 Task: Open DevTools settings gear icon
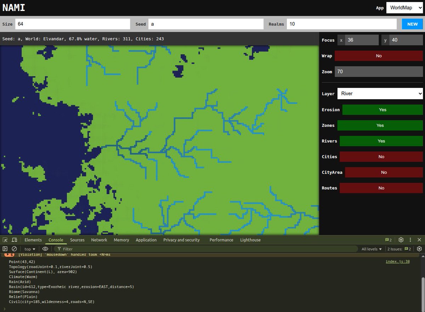(x=401, y=240)
